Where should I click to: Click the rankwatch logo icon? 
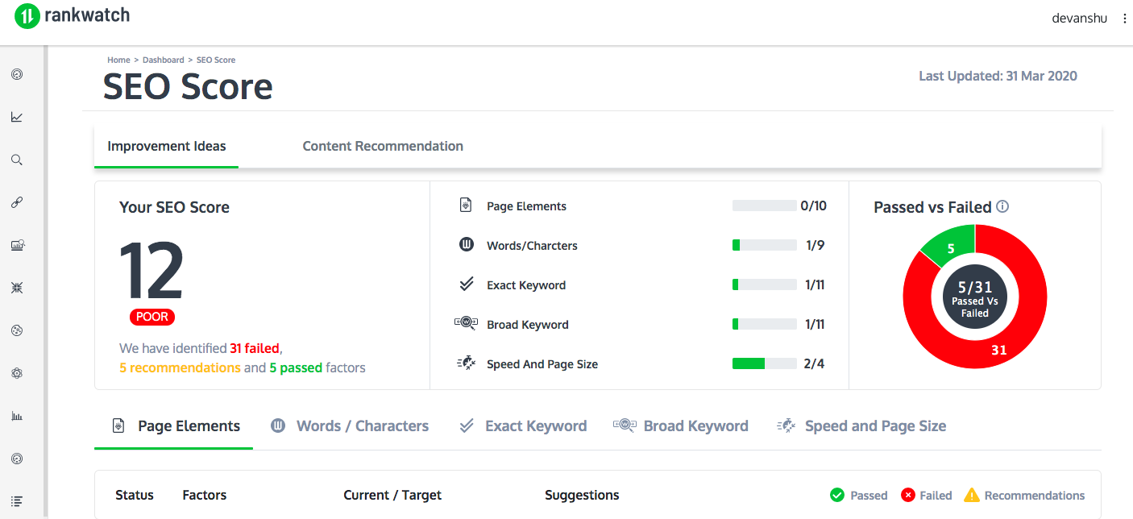[27, 16]
